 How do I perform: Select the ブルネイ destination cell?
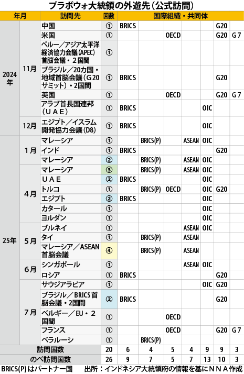70,228
